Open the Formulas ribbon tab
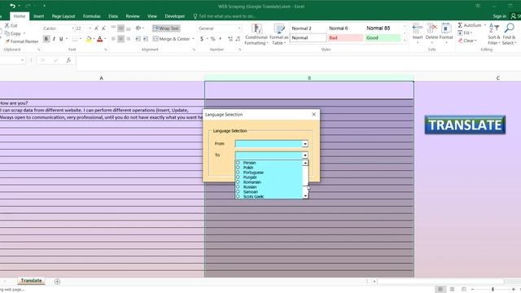The width and height of the screenshot is (521, 293). click(x=92, y=16)
